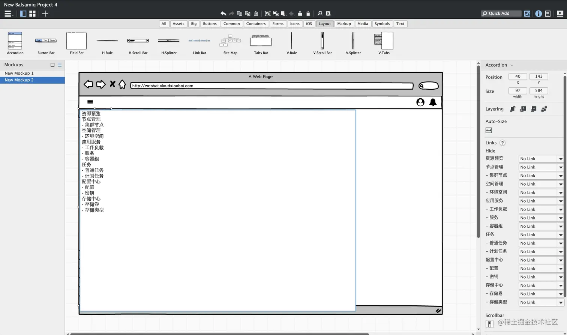The width and height of the screenshot is (567, 335).
Task: Select the home icon in mockup browser
Action: tap(122, 84)
